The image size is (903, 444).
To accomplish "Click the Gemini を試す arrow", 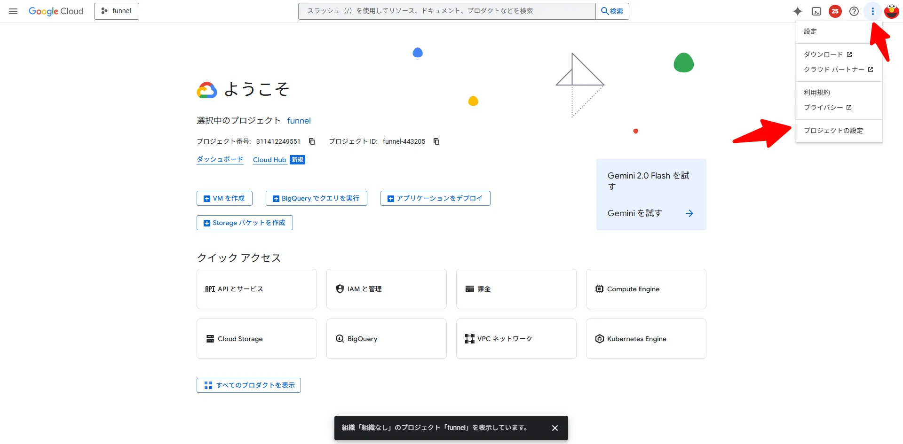I will (689, 213).
